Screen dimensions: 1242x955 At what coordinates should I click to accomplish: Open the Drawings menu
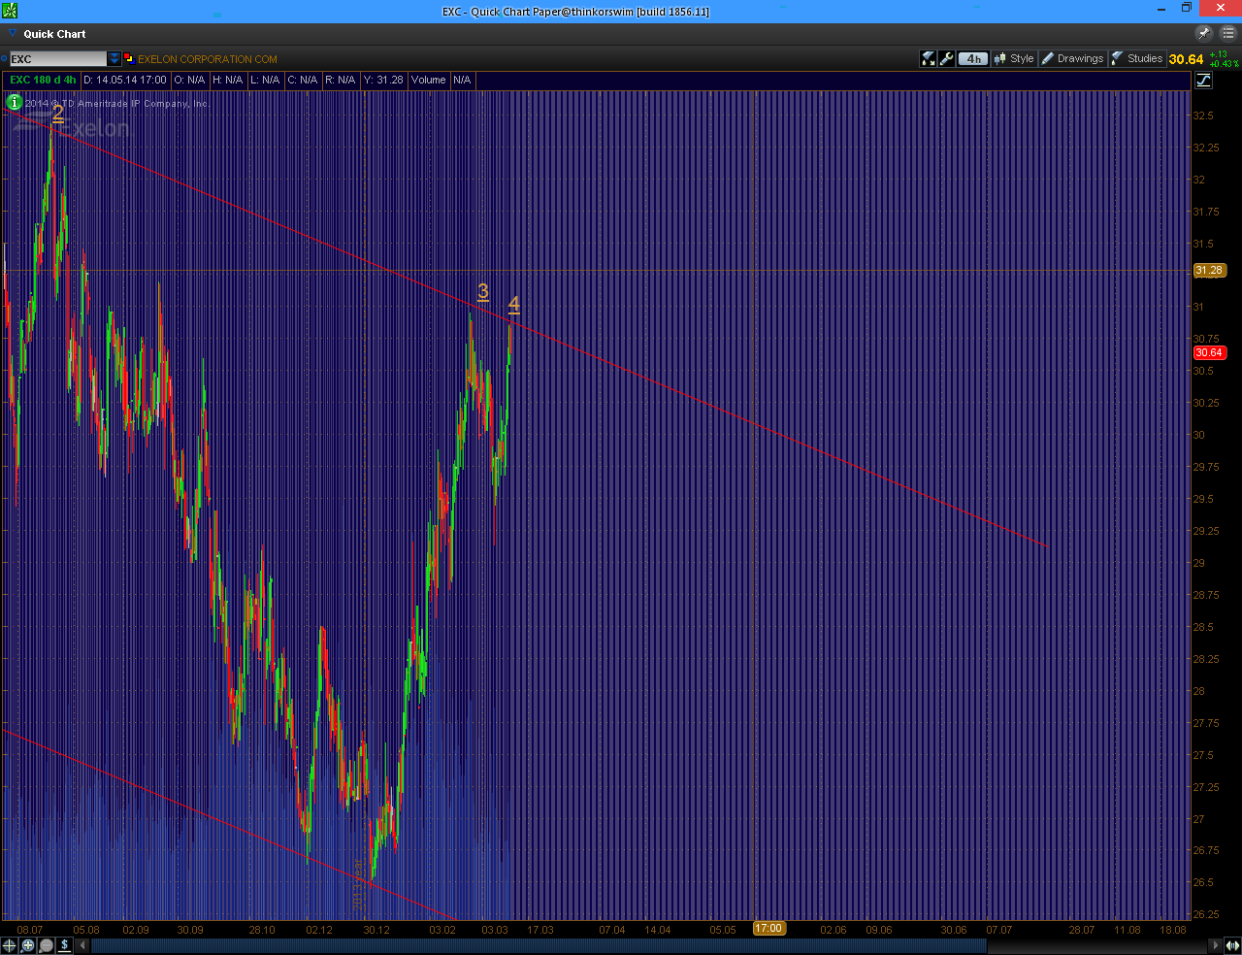pos(1072,59)
